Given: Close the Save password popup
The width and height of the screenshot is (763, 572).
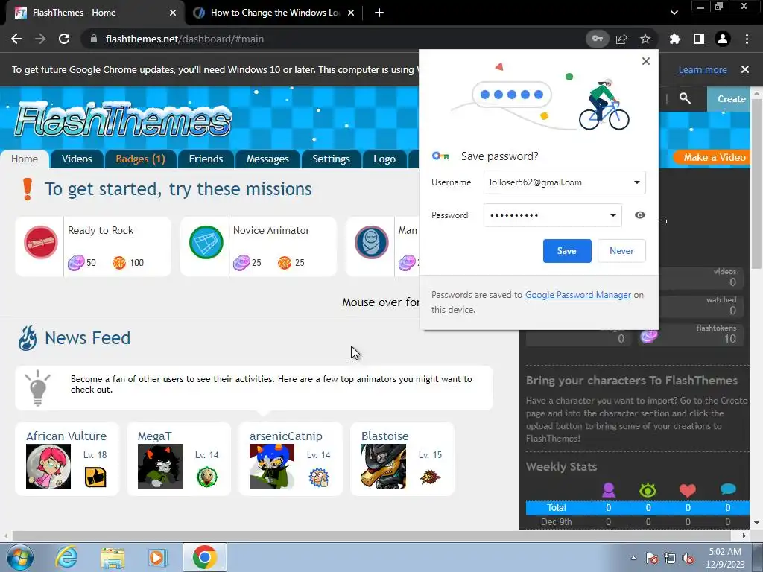Looking at the screenshot, I should click(x=646, y=61).
